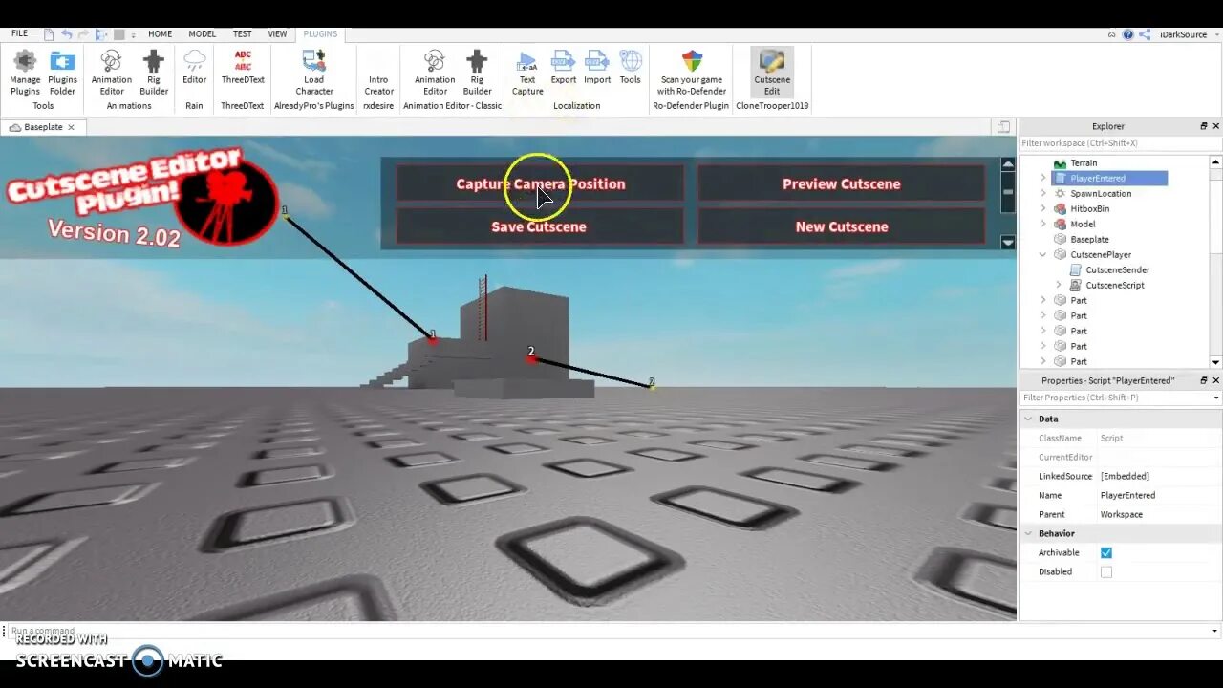Screen dimensions: 1223x688
Task: Expand the SpawnLocation node
Action: point(1043,193)
